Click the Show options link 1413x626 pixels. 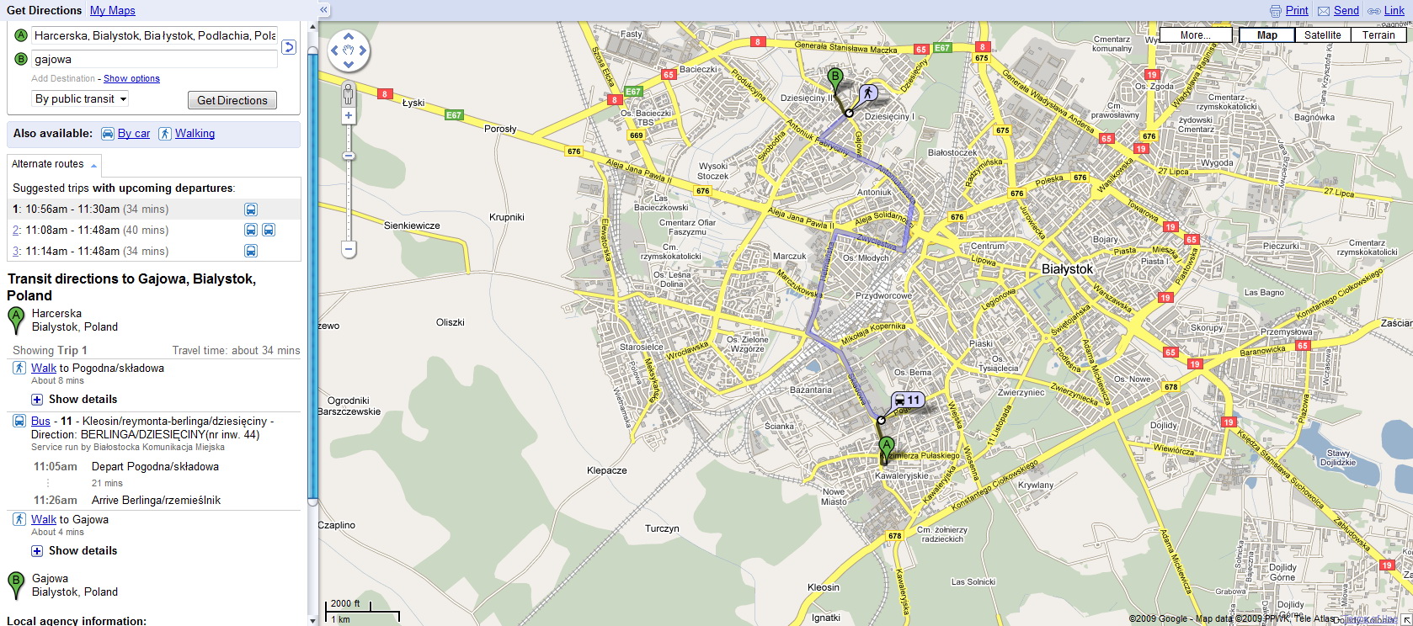tap(131, 78)
